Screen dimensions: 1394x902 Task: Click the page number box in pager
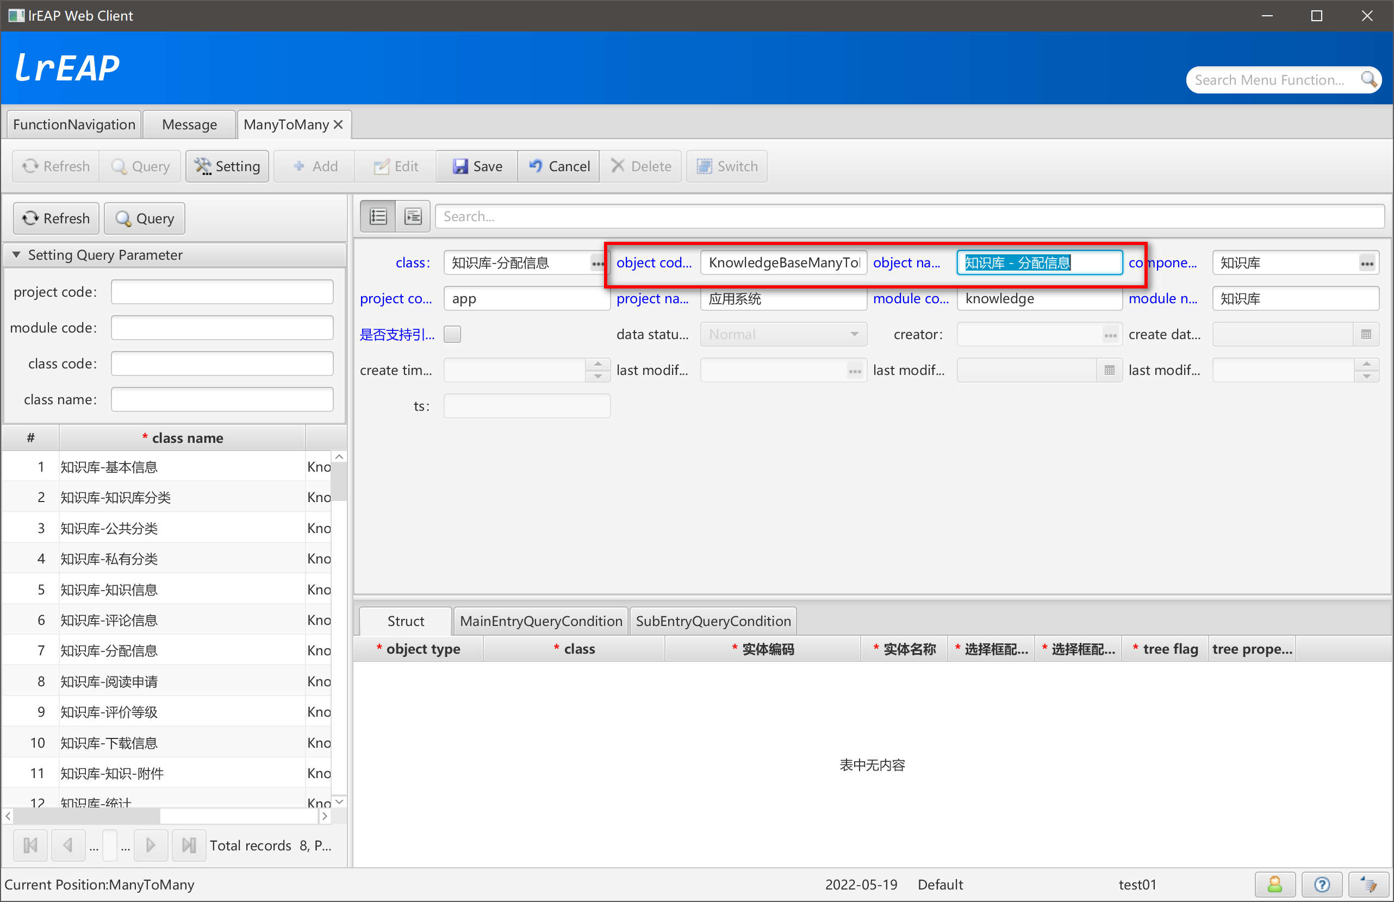point(109,845)
